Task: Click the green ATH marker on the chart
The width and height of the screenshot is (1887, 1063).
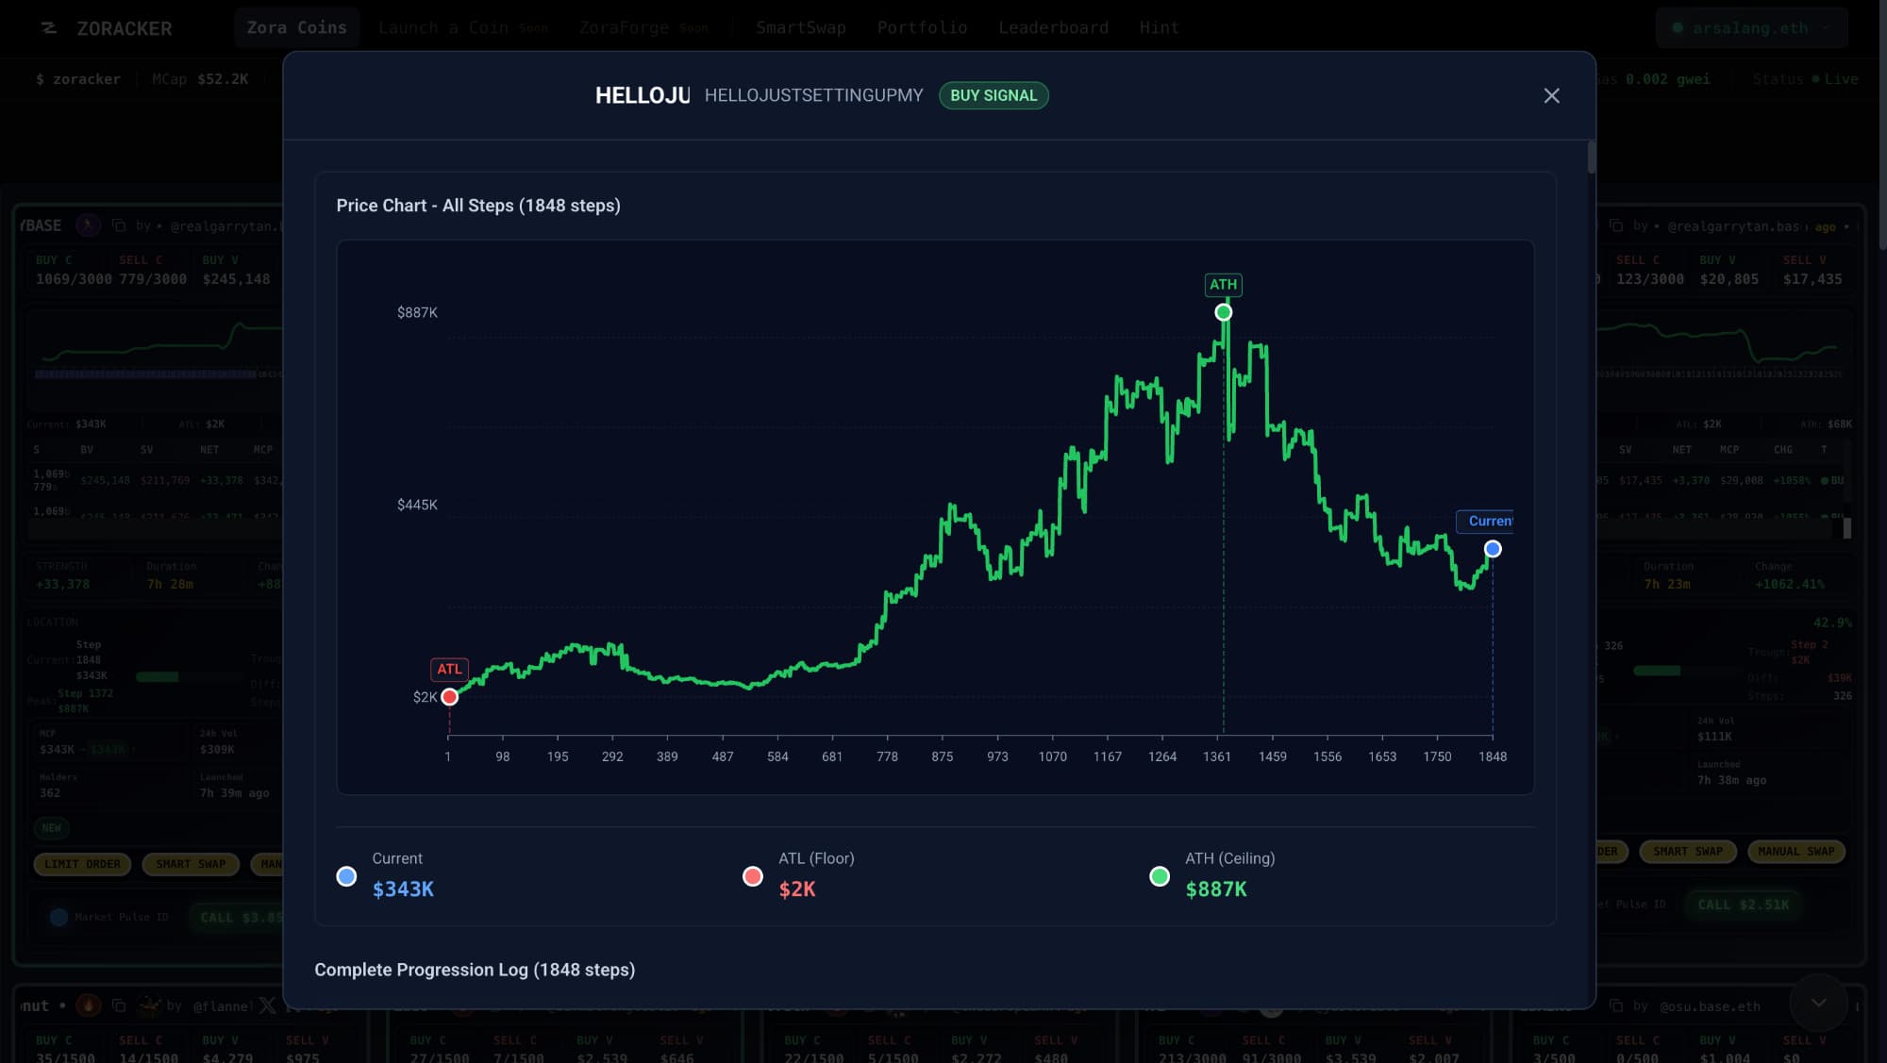Action: point(1223,312)
